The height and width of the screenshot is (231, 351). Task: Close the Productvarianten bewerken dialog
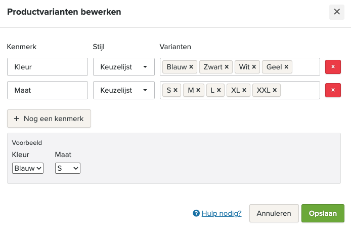click(337, 12)
